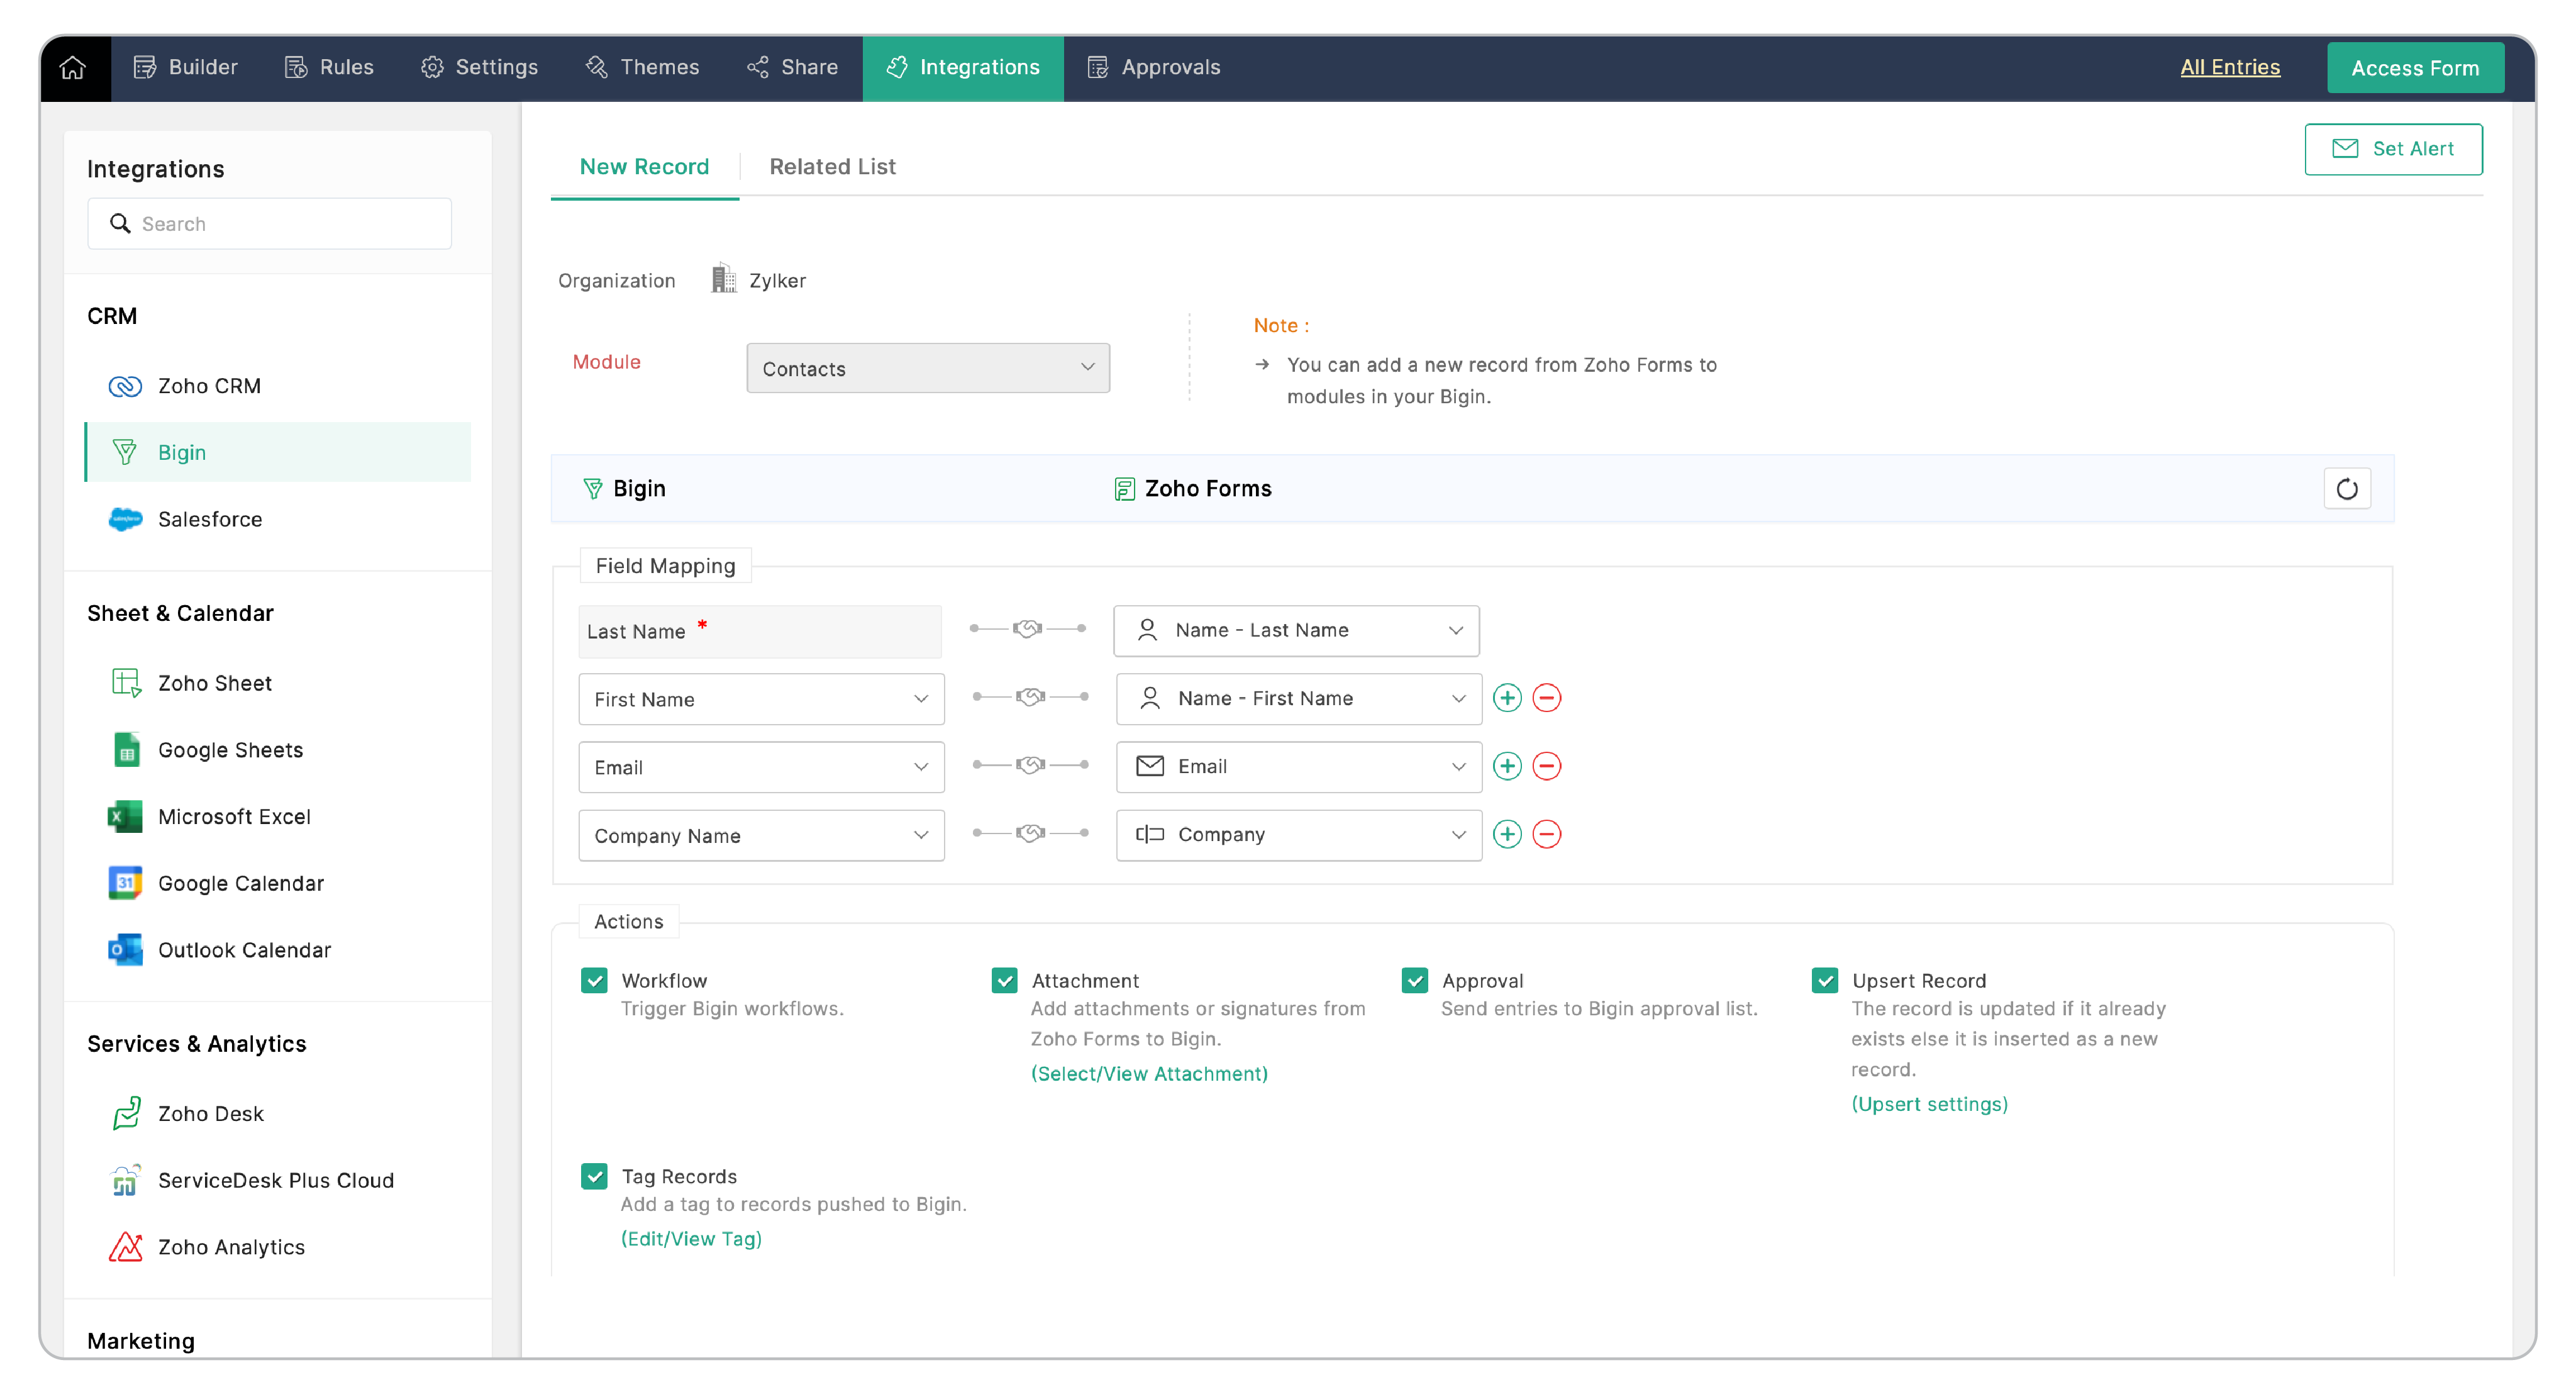This screenshot has height=1394, width=2576.
Task: Open the Google Calendar integration
Action: 240,883
